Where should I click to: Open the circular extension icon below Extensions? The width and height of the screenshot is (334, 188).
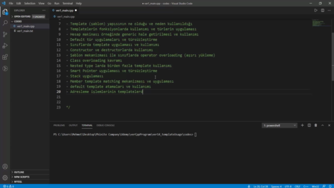coord(5,68)
